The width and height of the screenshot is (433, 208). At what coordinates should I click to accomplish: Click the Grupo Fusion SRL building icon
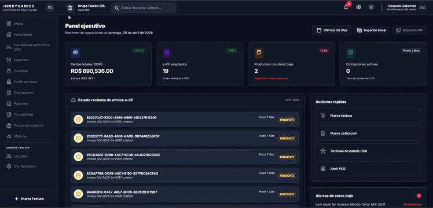pos(70,8)
